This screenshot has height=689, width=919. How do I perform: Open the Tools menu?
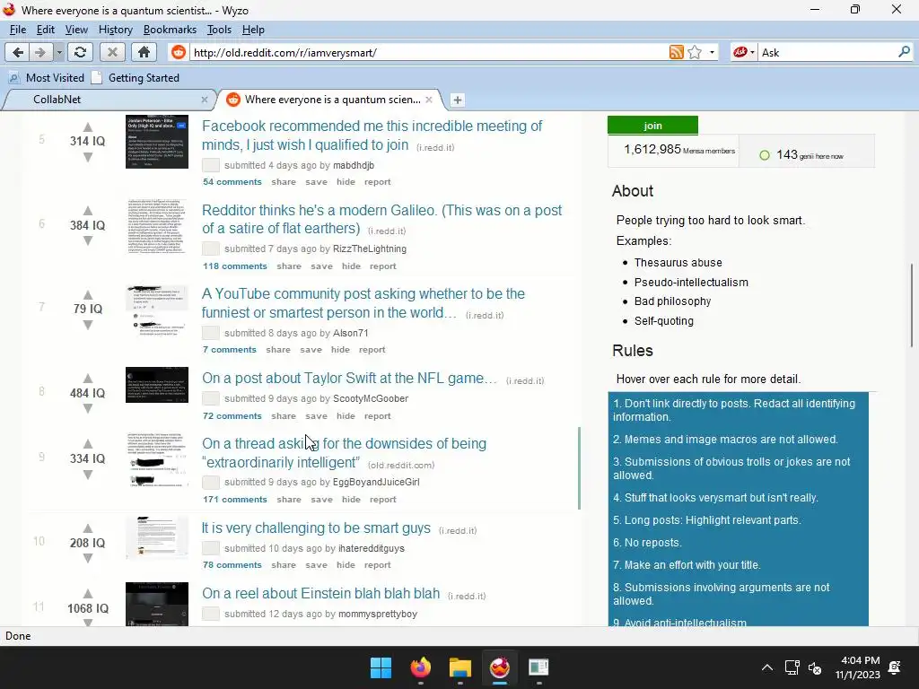tap(219, 30)
